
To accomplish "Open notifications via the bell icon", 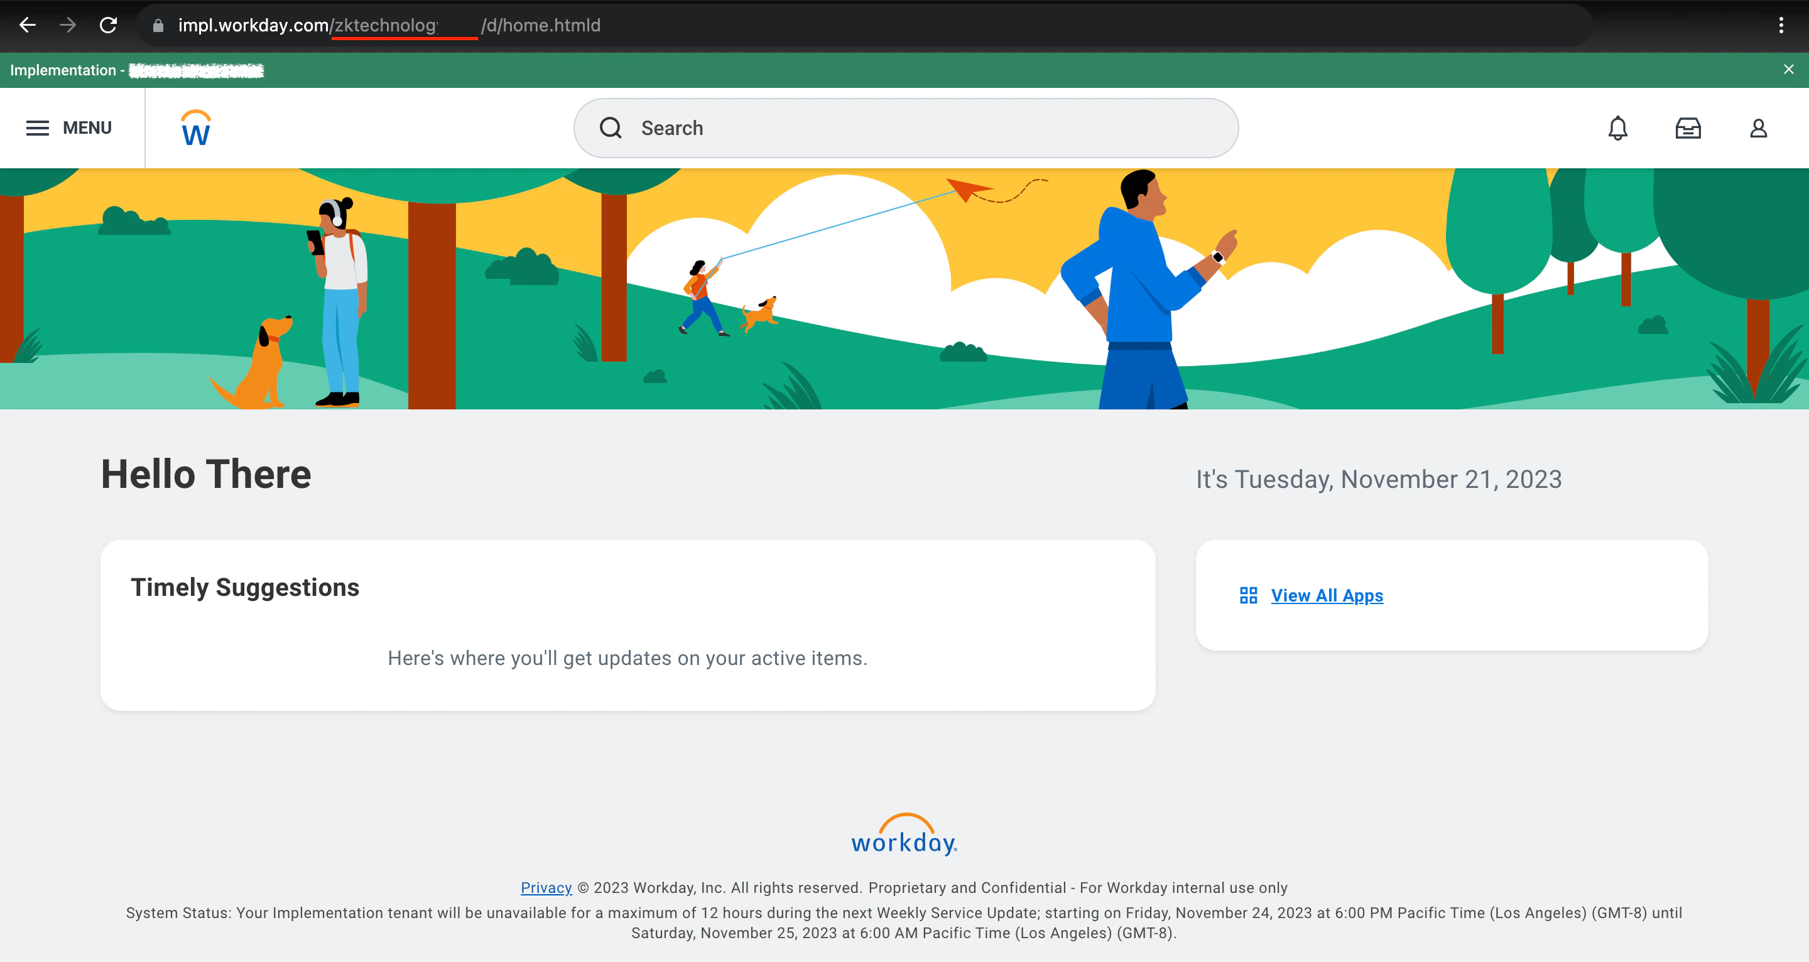I will (x=1617, y=128).
